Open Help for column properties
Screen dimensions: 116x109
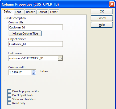(x=102, y=25)
